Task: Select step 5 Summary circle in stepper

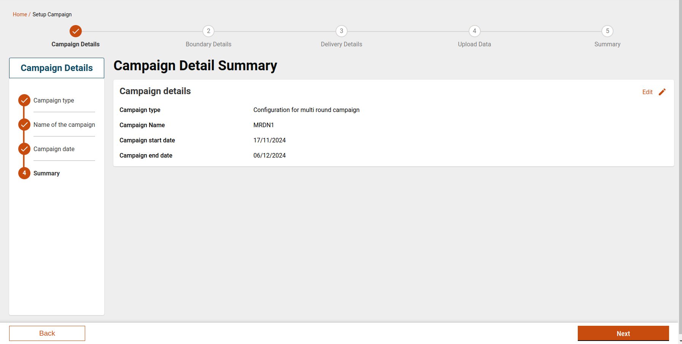Action: pyautogui.click(x=607, y=31)
